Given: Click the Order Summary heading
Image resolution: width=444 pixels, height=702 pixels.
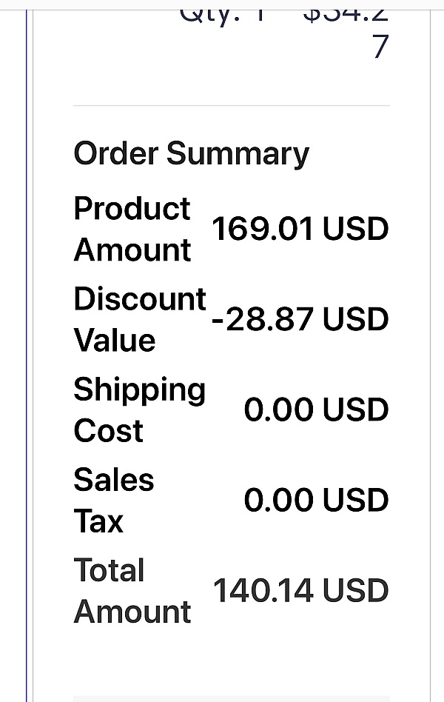Looking at the screenshot, I should pos(191,154).
